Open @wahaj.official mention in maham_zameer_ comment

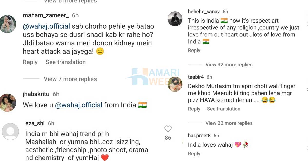46,26
